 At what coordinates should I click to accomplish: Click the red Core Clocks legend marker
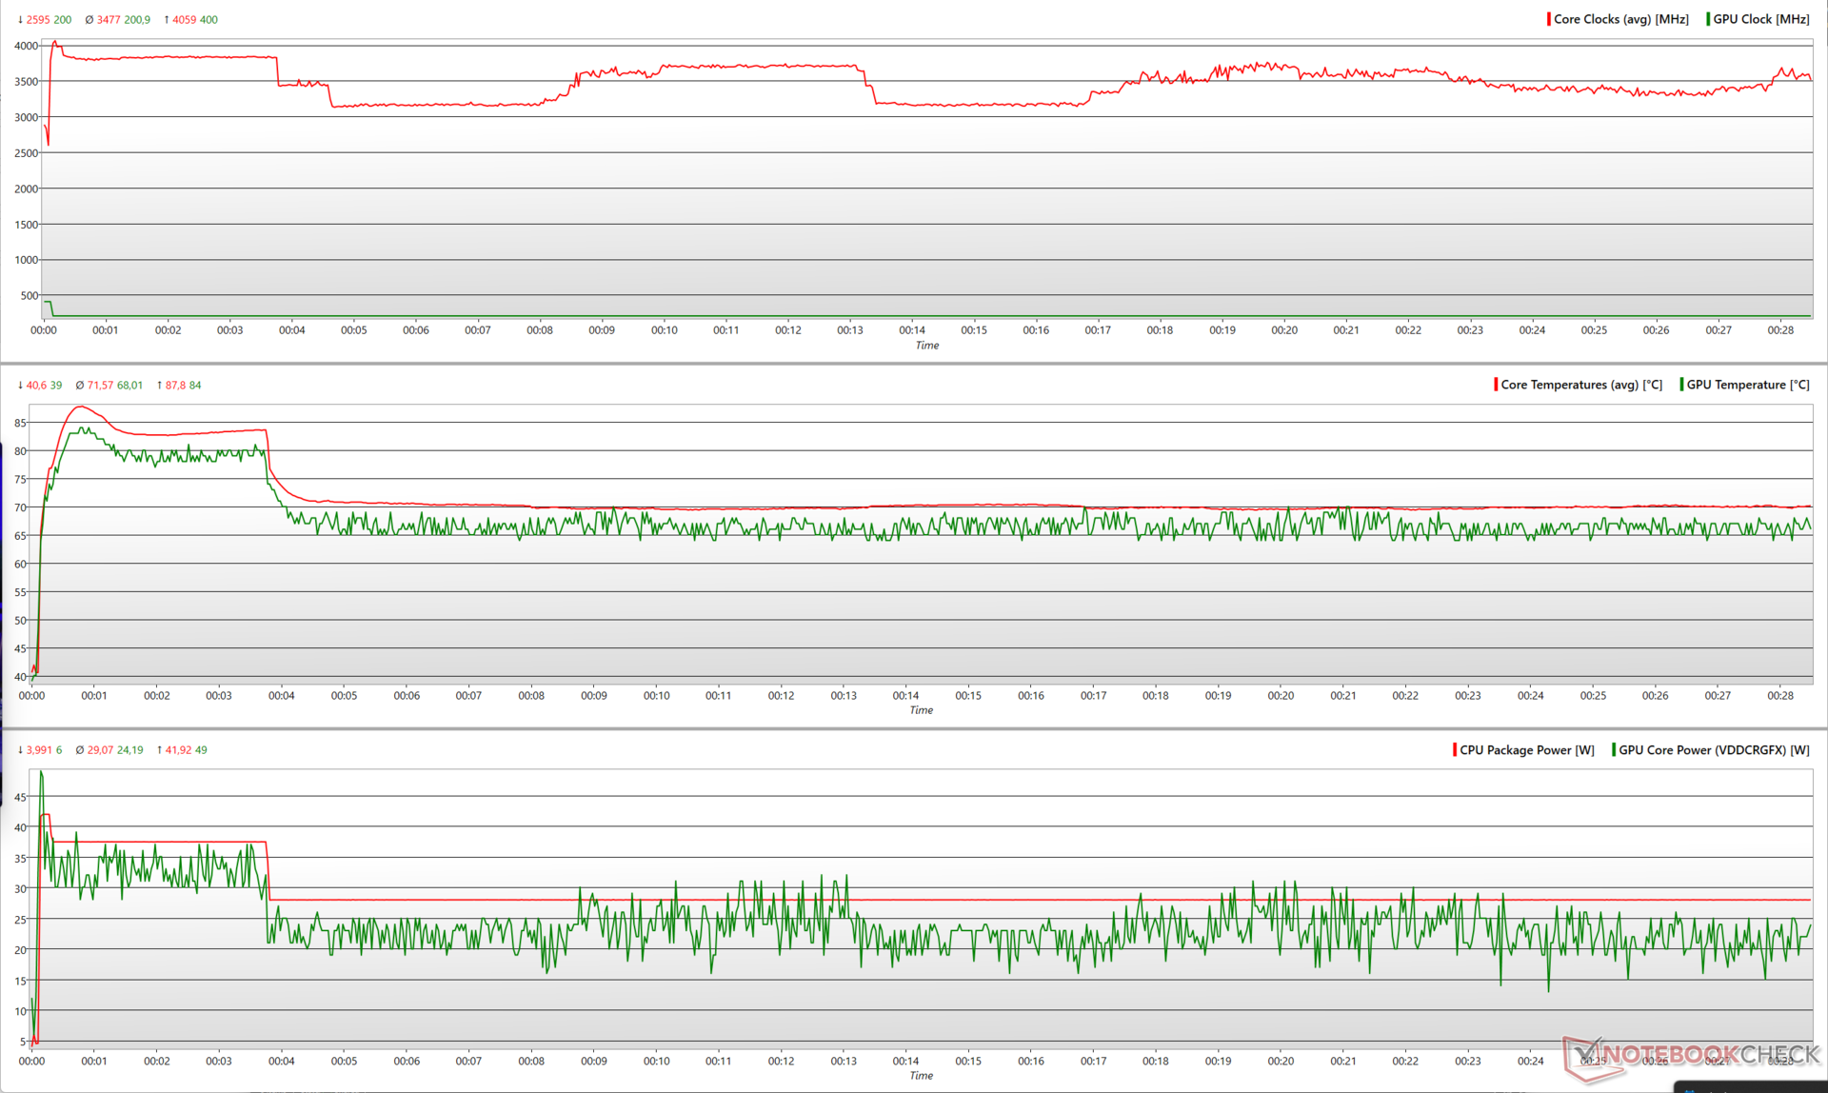tap(1549, 19)
